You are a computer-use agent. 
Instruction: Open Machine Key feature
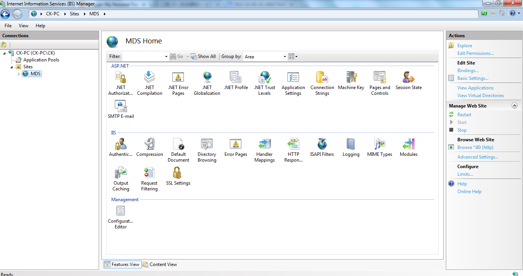click(351, 81)
